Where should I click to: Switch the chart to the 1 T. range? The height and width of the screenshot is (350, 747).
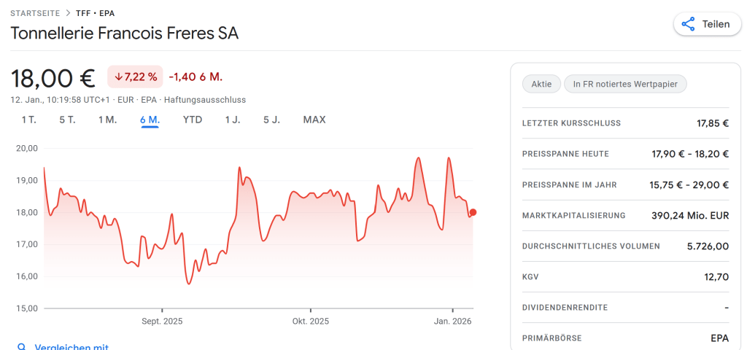28,120
